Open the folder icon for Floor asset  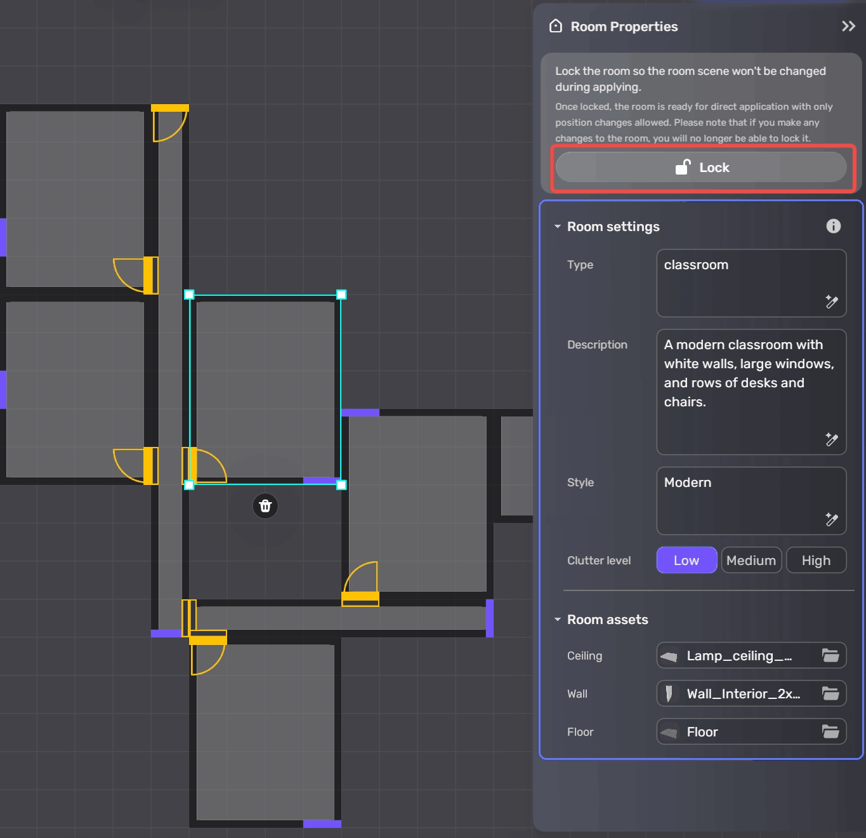click(x=830, y=732)
